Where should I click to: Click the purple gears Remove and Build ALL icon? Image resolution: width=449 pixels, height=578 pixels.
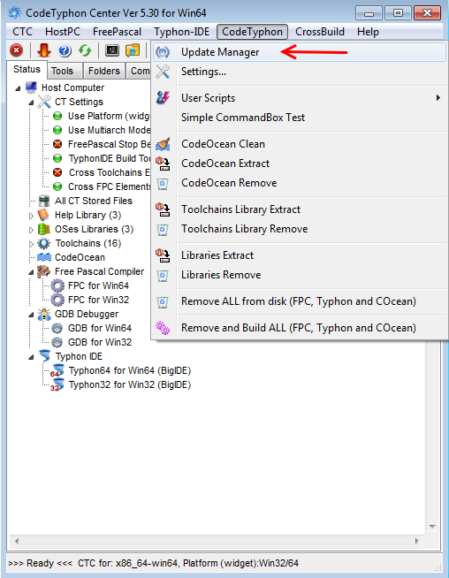(163, 328)
